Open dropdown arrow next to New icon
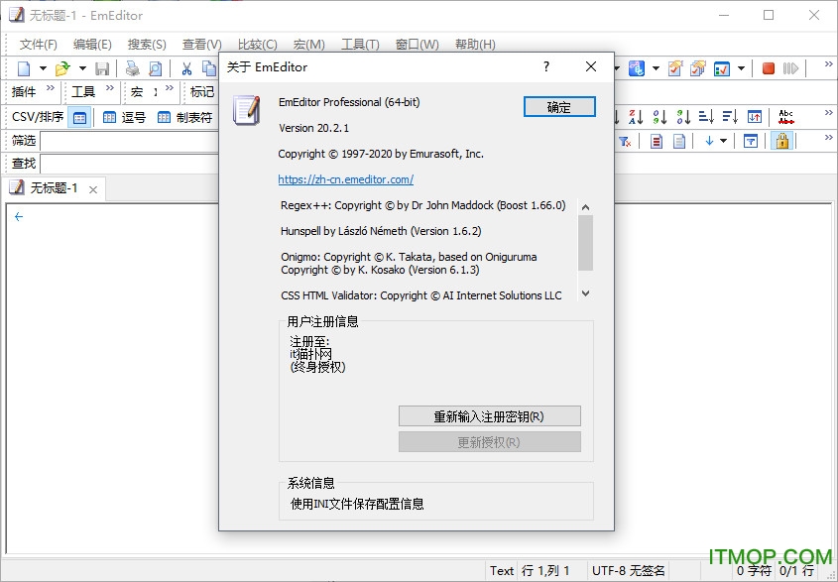 (x=43, y=68)
